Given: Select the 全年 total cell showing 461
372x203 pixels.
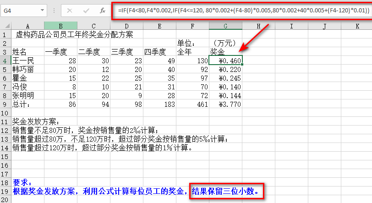Looking at the screenshot, I should pos(192,104).
